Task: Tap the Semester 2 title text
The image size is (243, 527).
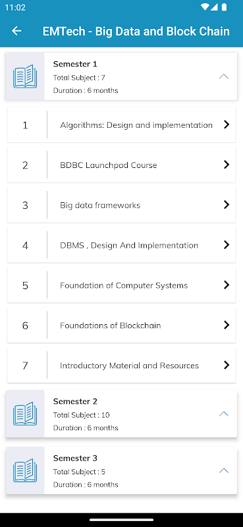Action: 75,401
